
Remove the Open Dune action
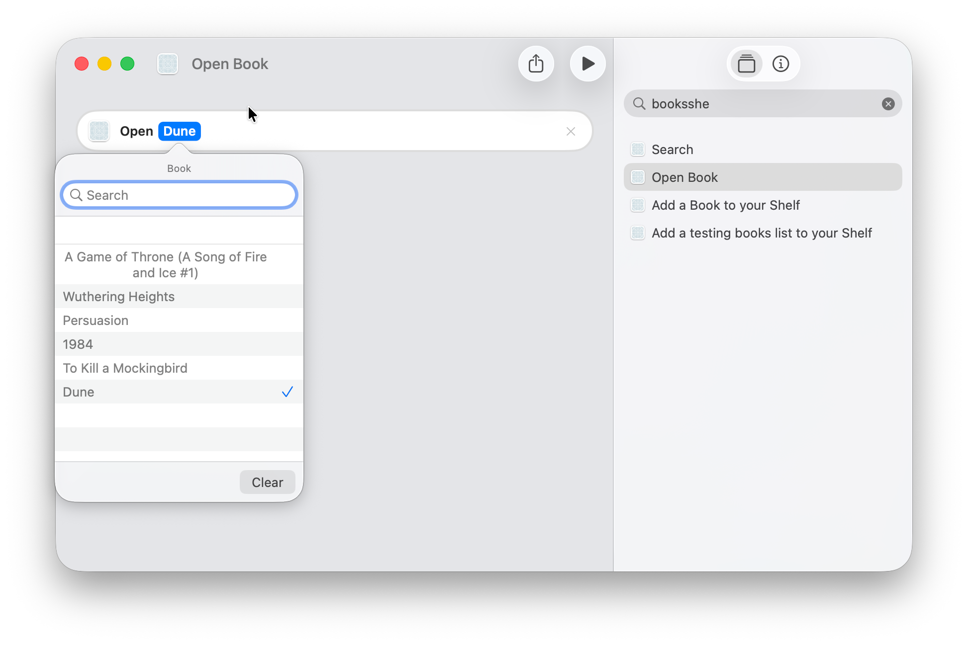click(x=571, y=131)
